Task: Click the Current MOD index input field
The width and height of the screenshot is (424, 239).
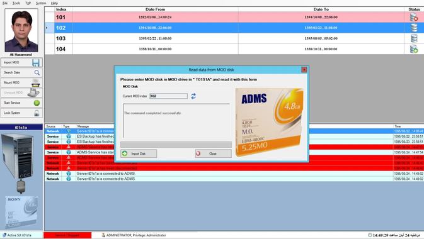Action: tap(168, 96)
